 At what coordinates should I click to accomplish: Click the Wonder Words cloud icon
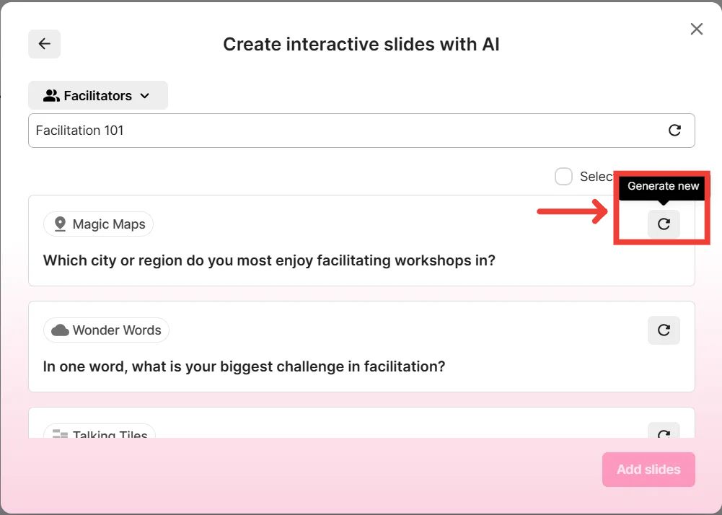[61, 330]
